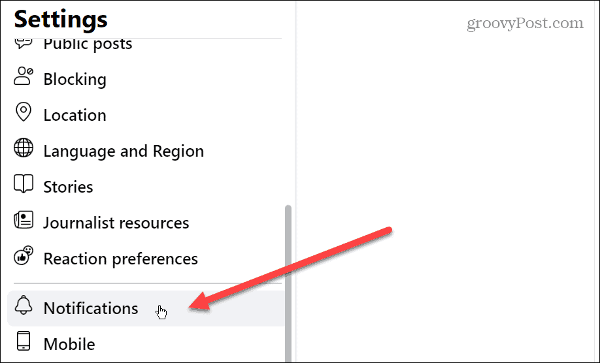Viewport: 600px width, 363px height.
Task: Click the Mobile phone icon
Action: coord(24,341)
